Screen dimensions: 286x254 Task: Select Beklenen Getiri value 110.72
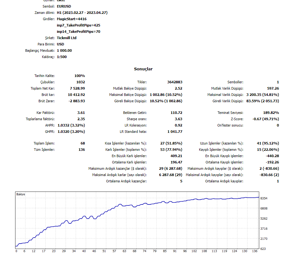tap(176, 113)
